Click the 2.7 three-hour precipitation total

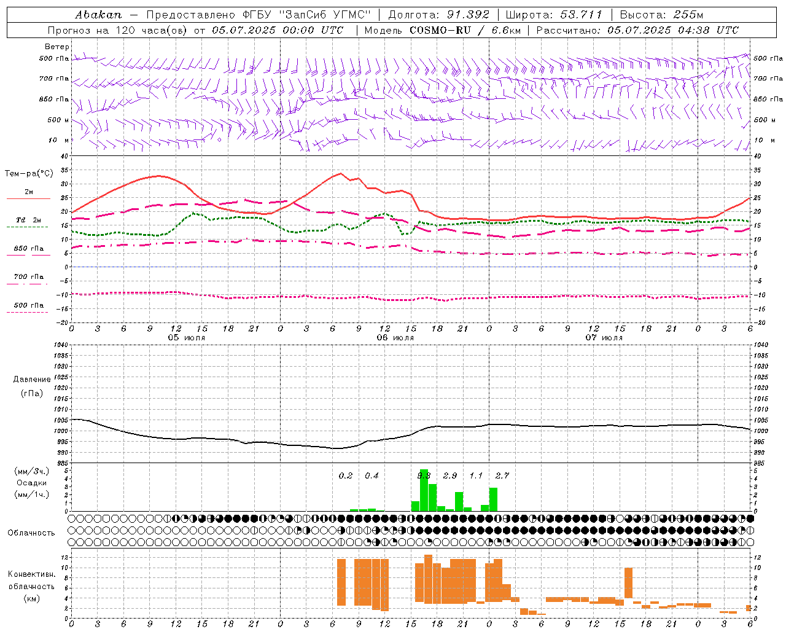click(x=502, y=475)
